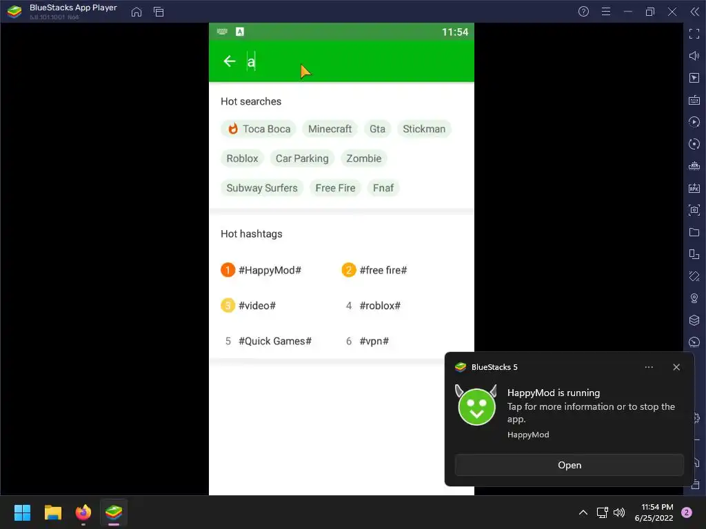Dismiss the BlueStacks 5 notification
The height and width of the screenshot is (529, 706).
676,367
